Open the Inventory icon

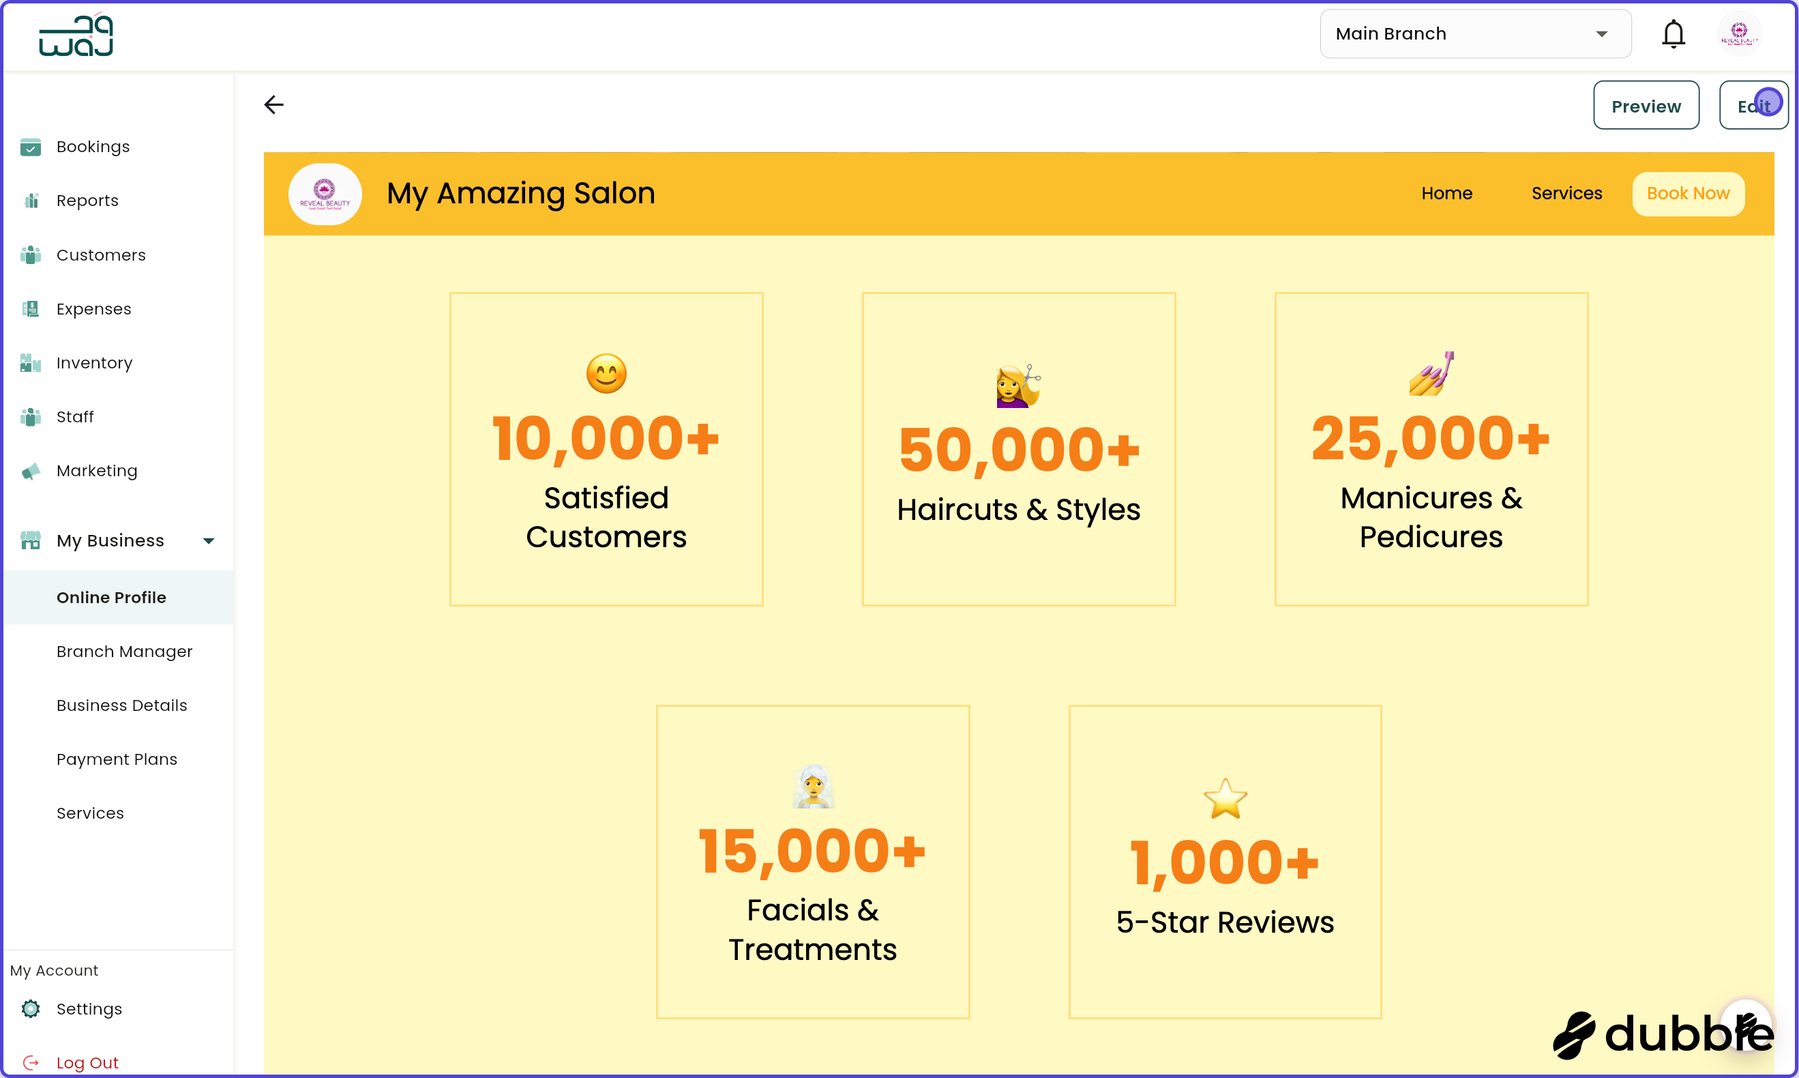coord(31,362)
